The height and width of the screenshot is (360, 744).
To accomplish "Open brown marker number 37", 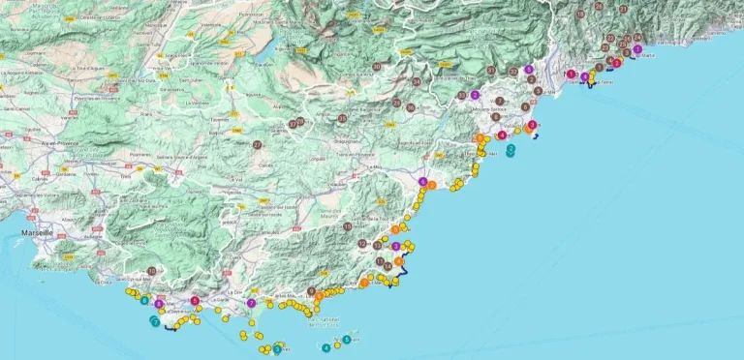I will pyautogui.click(x=293, y=124).
